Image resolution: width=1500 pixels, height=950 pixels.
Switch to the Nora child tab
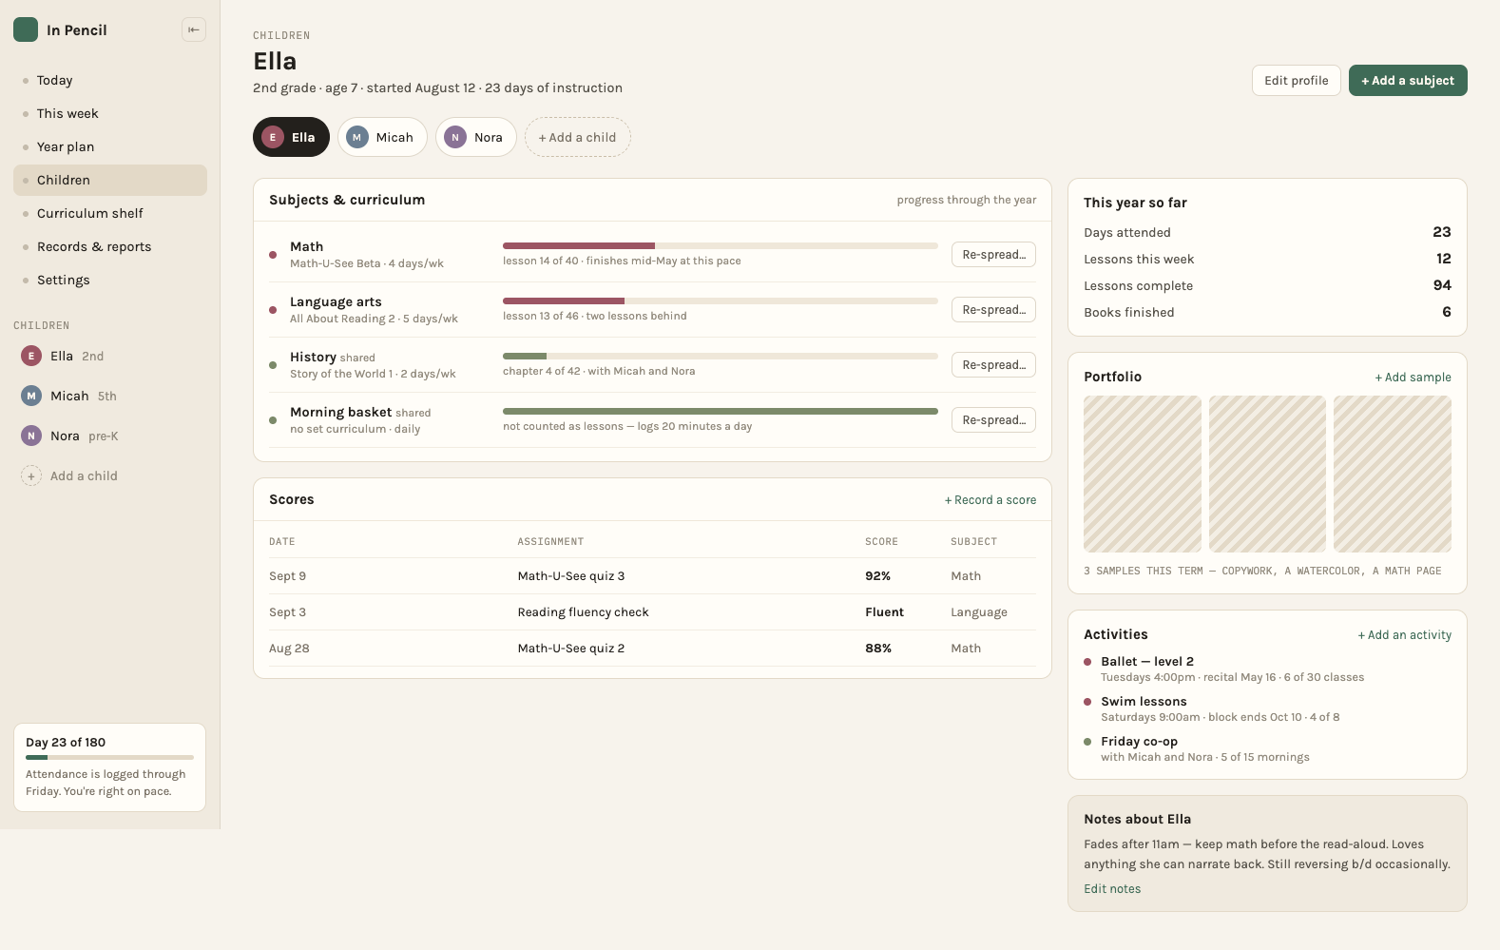coord(476,137)
